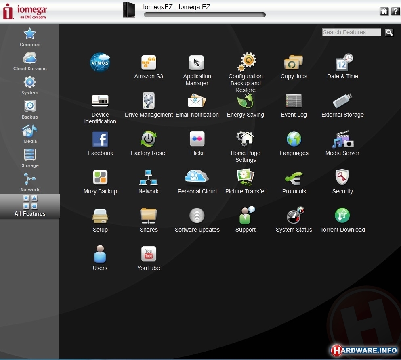Click the Search Features input field
The image size is (401, 360).
coord(351,32)
